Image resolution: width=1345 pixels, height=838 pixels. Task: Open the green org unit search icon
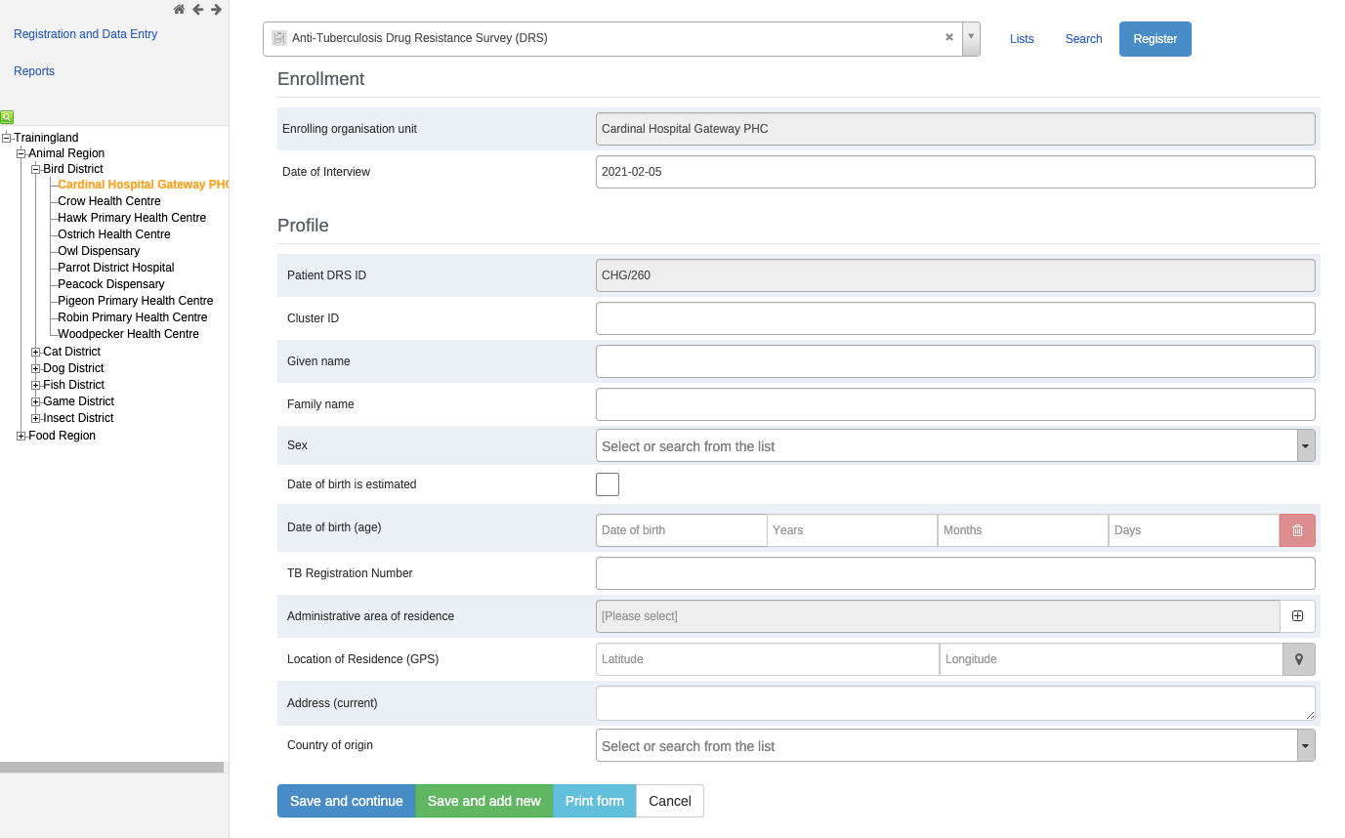(x=7, y=117)
